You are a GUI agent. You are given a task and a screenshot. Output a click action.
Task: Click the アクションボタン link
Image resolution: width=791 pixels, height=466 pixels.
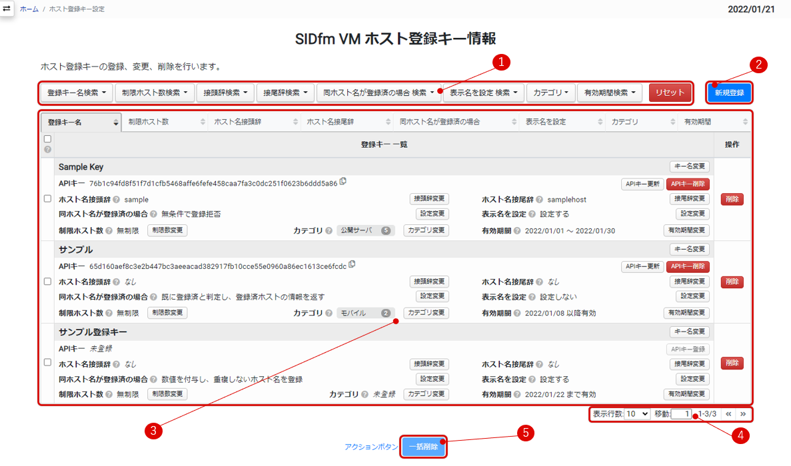(371, 447)
